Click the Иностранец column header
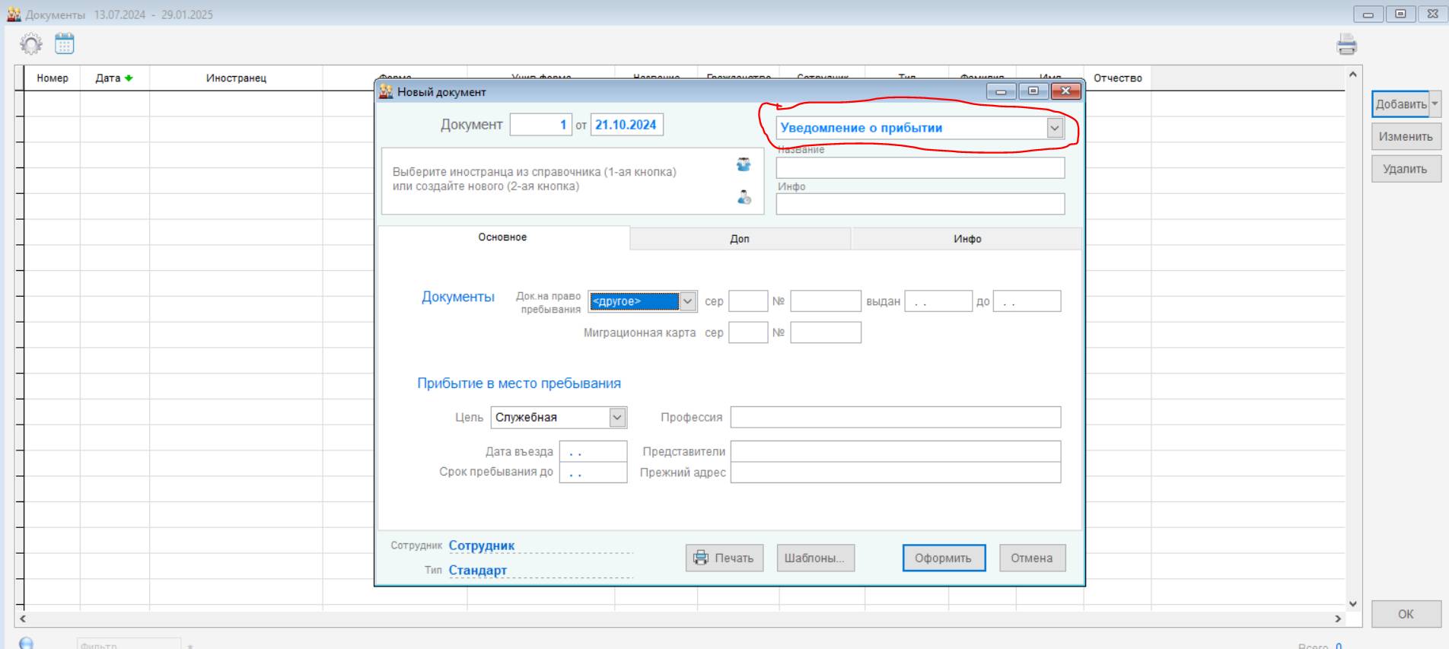The height and width of the screenshot is (649, 1449). [x=236, y=78]
